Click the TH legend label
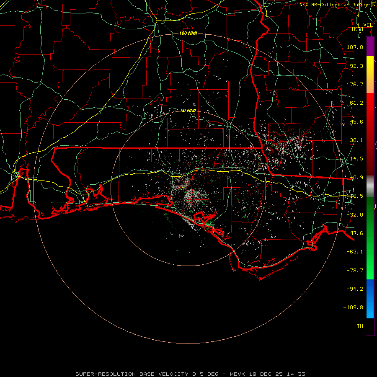The height and width of the screenshot is (377, 377). (360, 326)
